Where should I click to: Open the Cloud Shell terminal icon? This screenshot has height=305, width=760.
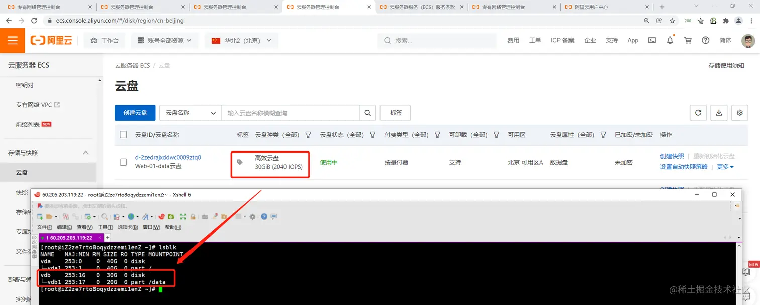tap(652, 40)
